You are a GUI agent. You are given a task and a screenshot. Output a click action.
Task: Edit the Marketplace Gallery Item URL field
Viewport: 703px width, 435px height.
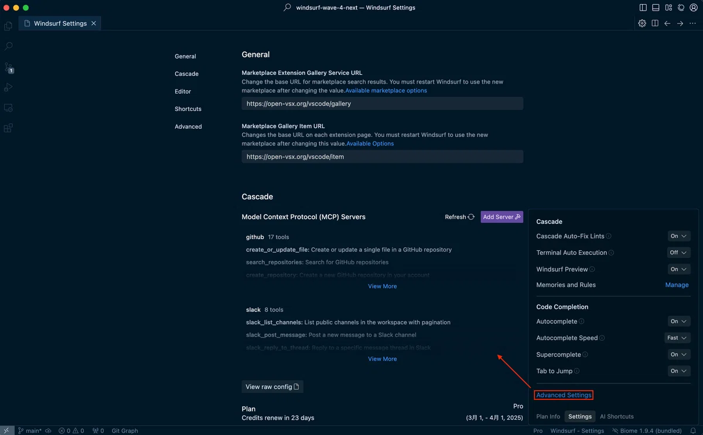[x=382, y=157]
